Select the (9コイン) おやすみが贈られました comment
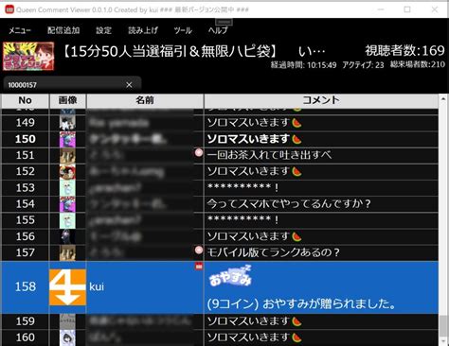The image size is (449, 346). (x=301, y=304)
